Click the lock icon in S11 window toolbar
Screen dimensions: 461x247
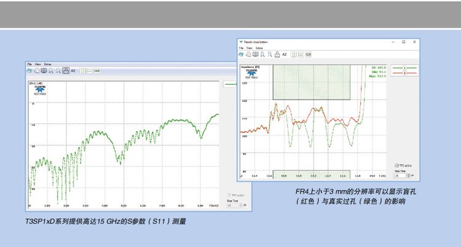[66, 71]
